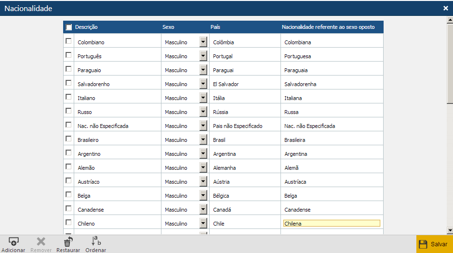The image size is (453, 253).
Task: Check the Paraguaio row checkbox
Action: point(68,69)
